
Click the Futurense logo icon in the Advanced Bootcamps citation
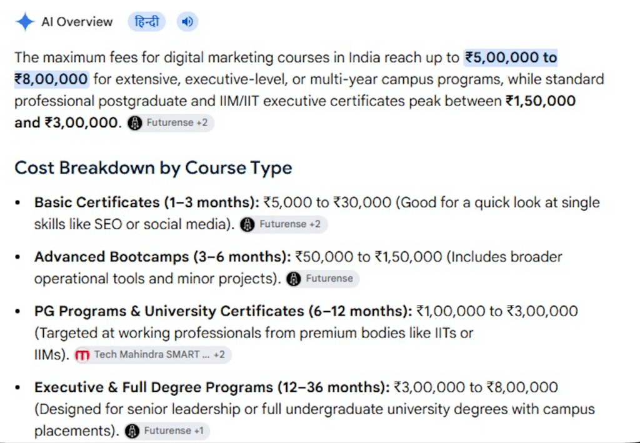coord(294,279)
